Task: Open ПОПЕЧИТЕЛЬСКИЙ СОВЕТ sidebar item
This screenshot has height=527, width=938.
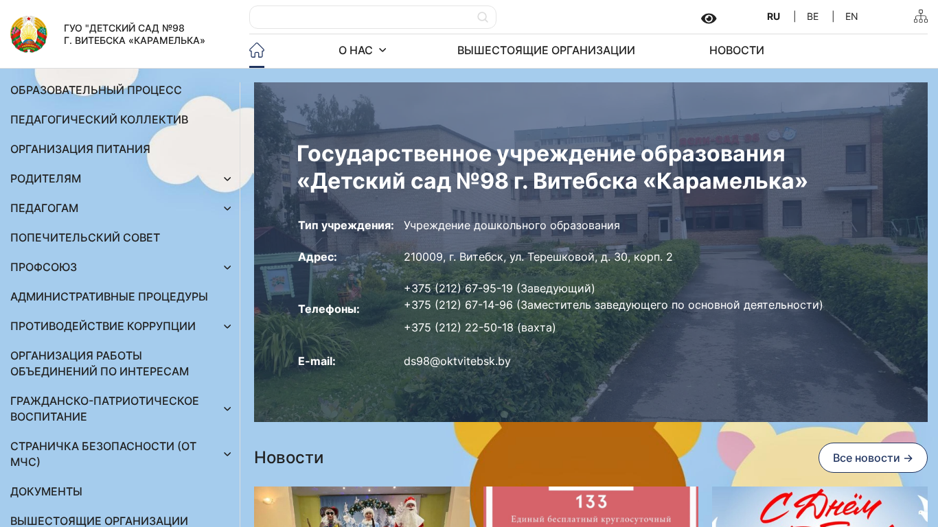Action: (x=85, y=237)
